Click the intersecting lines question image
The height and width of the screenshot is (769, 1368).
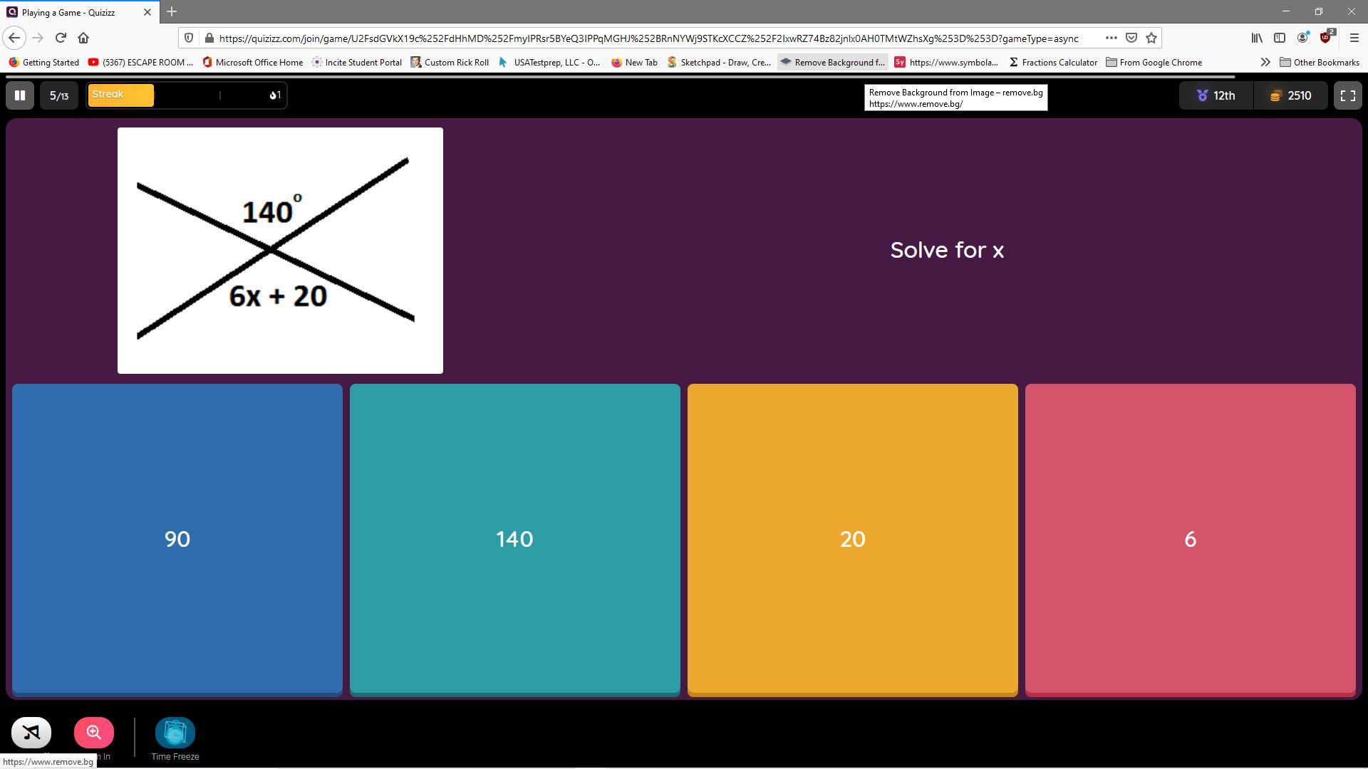click(x=280, y=251)
